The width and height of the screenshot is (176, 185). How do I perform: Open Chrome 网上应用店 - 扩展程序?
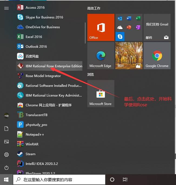[x=49, y=105]
